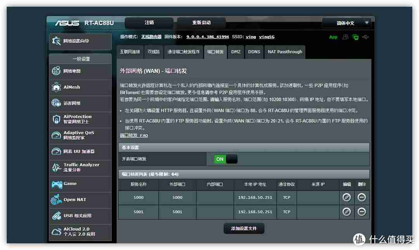Open the 简体中文 language dropdown

(x=346, y=23)
